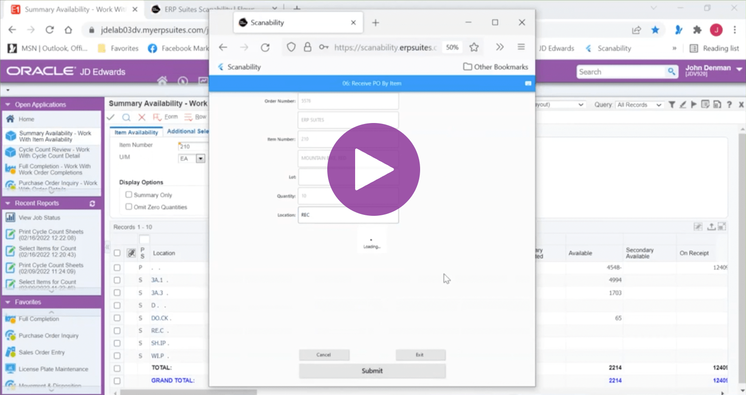Collapse the Favorites section

point(7,302)
